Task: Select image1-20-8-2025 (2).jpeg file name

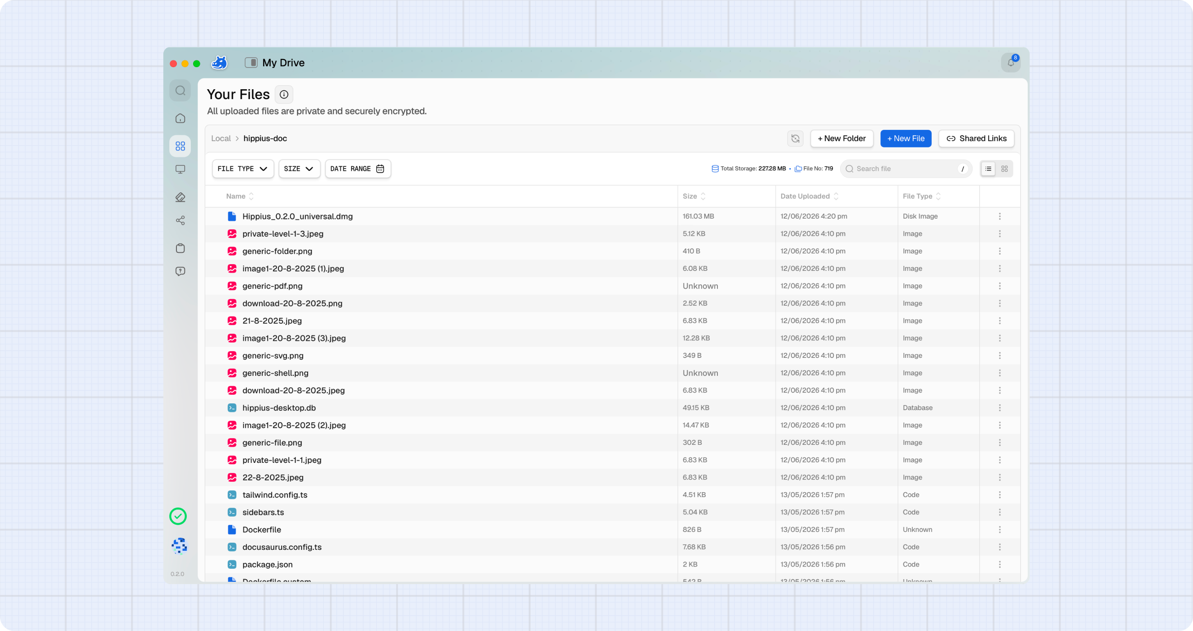Action: pos(294,425)
